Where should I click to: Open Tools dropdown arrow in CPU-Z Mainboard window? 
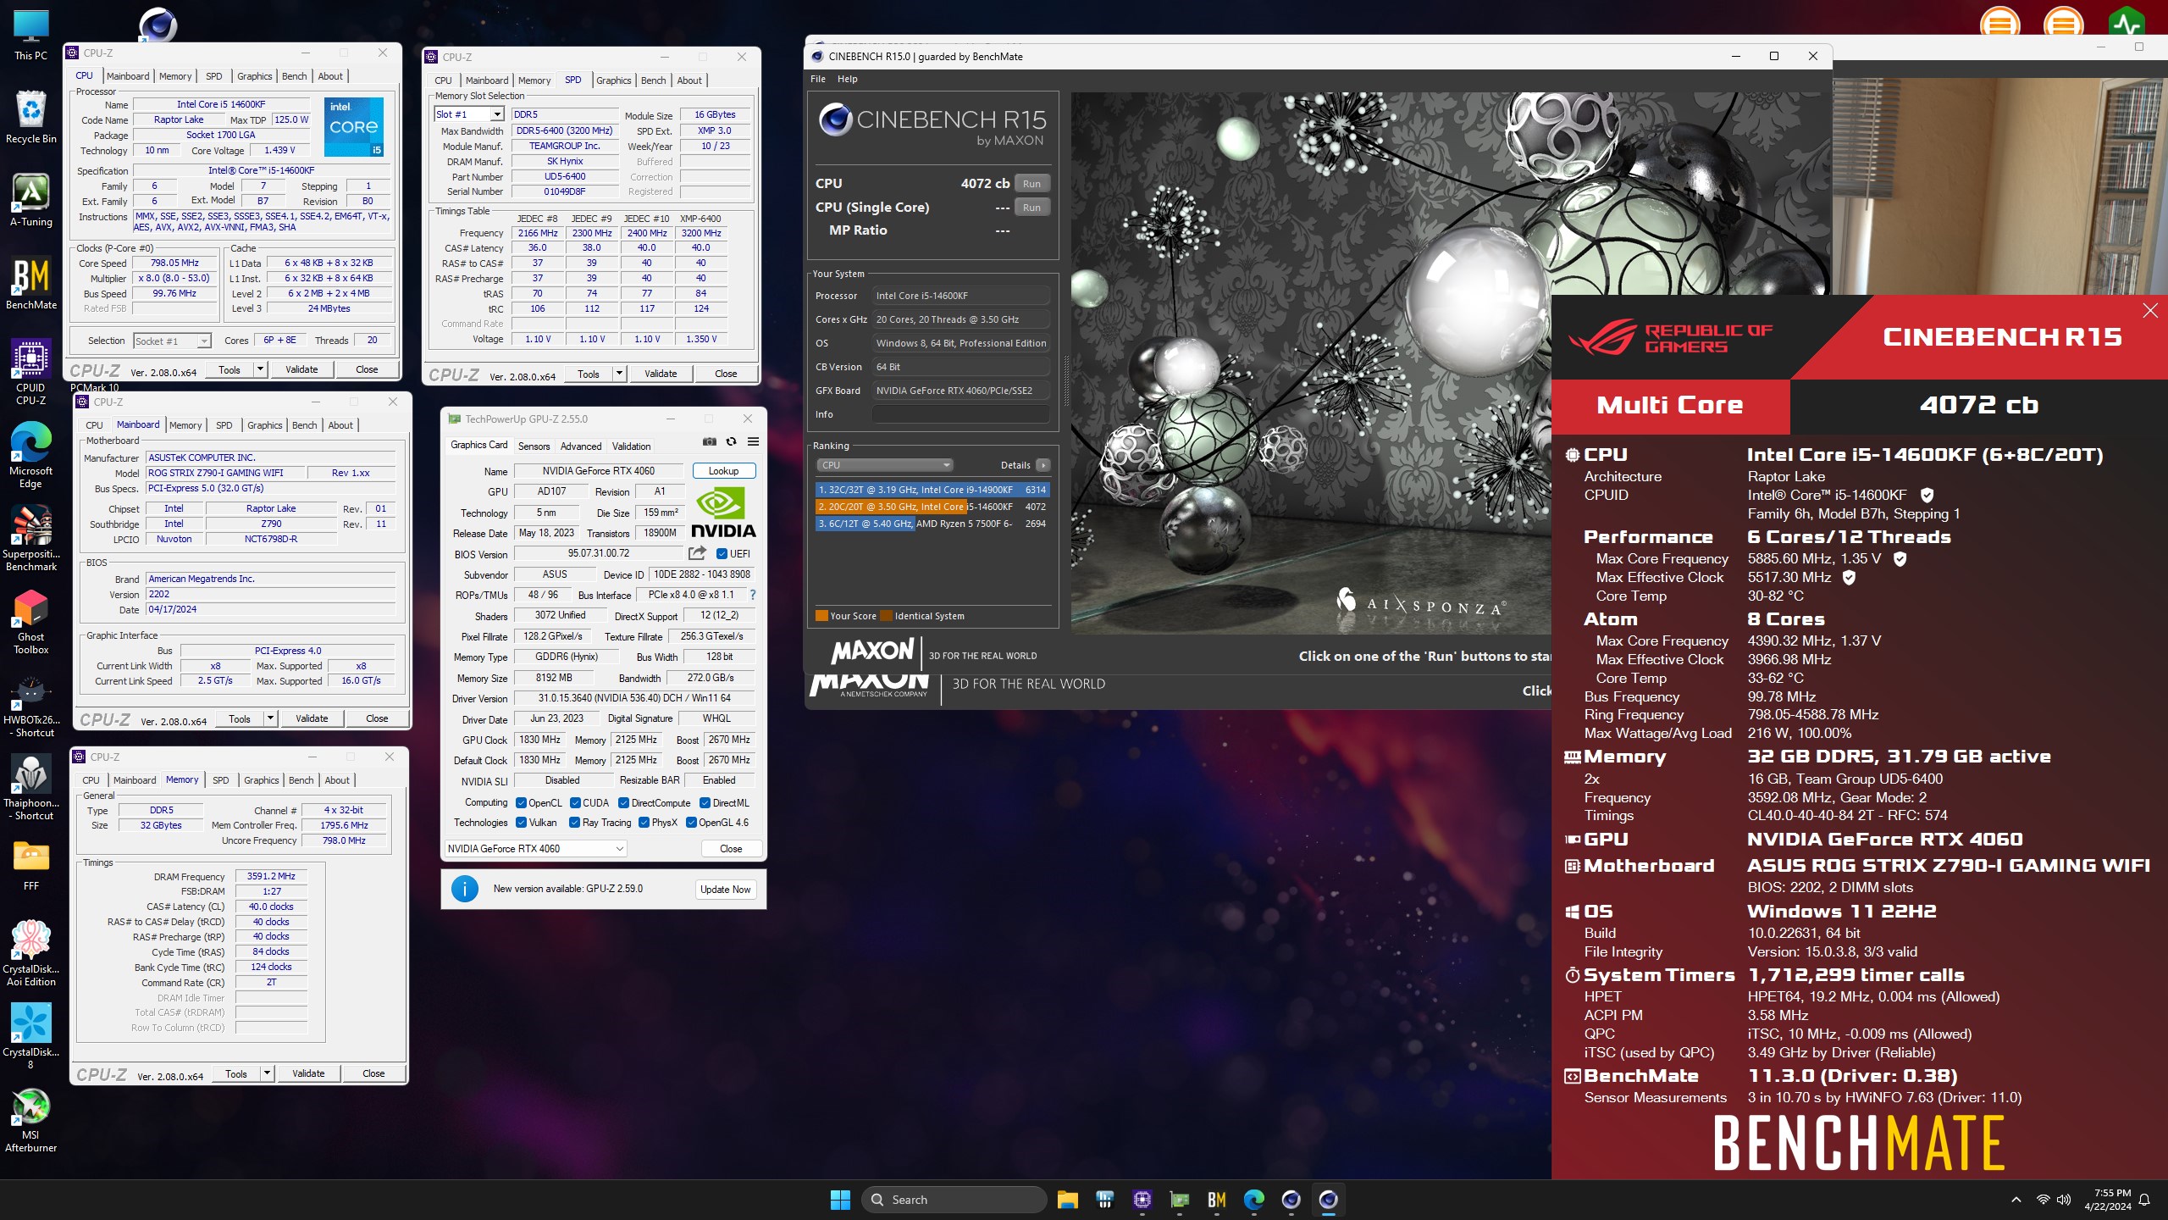(x=271, y=718)
